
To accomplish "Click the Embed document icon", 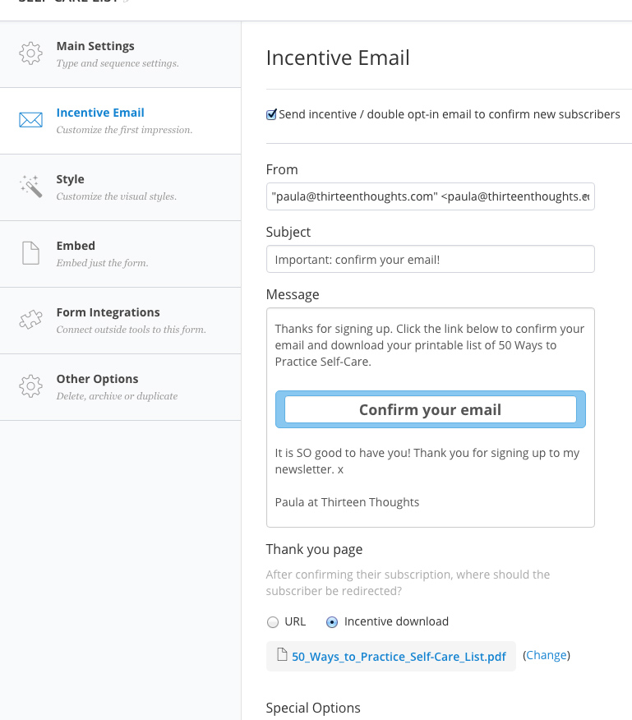I will coord(30,253).
